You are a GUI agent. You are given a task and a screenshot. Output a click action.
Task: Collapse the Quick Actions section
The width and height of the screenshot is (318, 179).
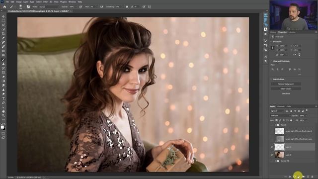click(271, 79)
